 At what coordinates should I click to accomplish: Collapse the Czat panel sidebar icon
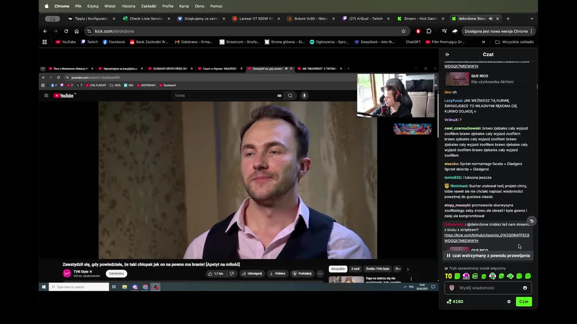447,54
